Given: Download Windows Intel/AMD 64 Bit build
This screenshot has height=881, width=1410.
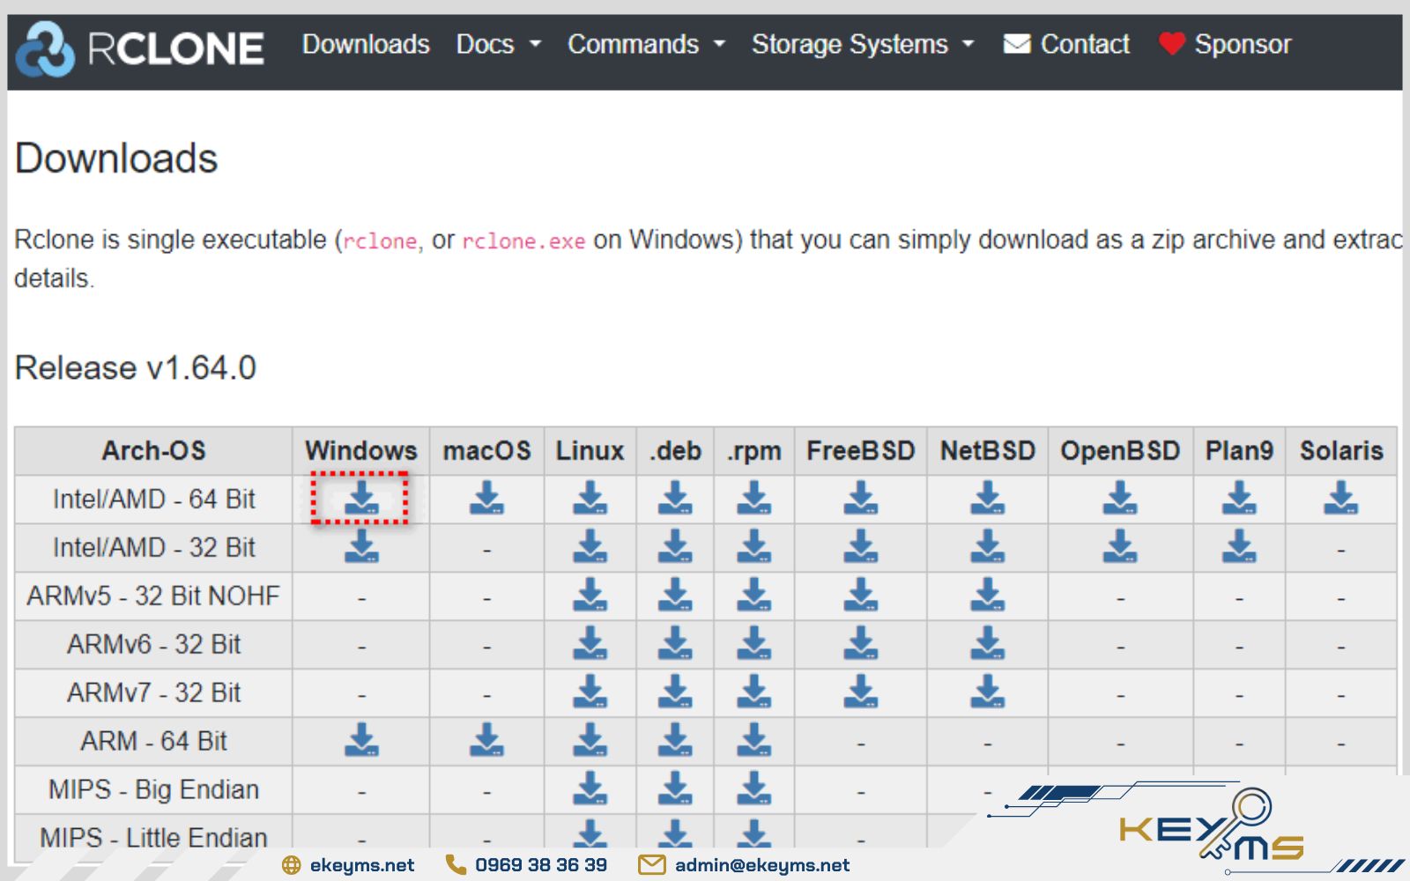Looking at the screenshot, I should click(x=360, y=499).
